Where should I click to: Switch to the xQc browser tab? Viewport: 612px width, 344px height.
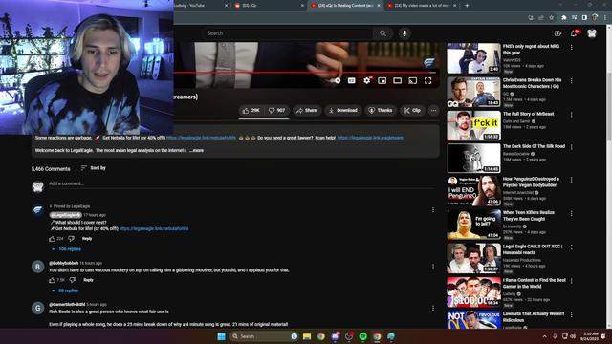[x=269, y=6]
